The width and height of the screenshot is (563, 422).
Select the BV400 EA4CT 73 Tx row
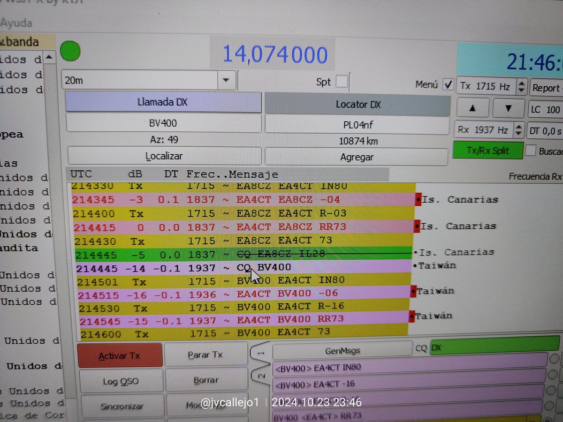tap(243, 333)
